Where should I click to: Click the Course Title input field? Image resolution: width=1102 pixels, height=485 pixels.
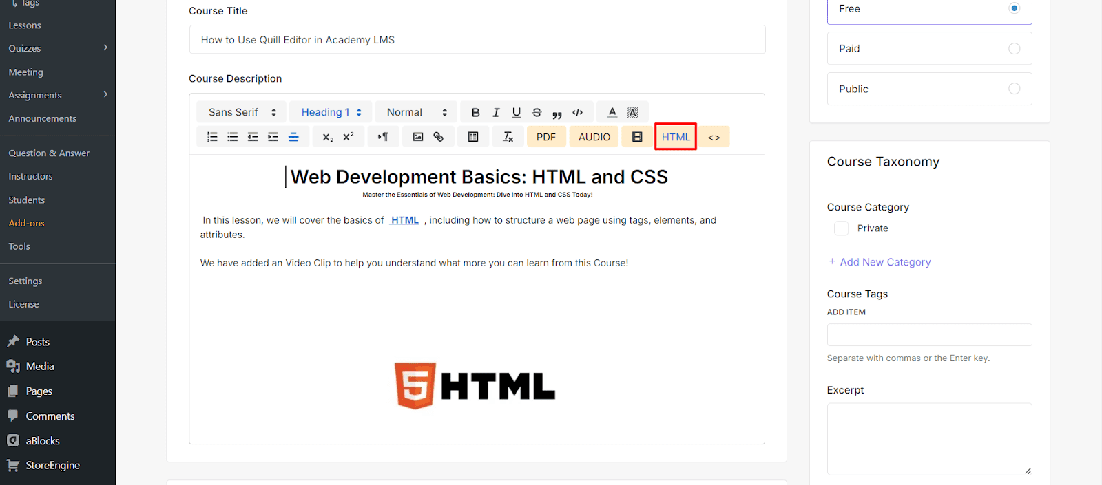pyautogui.click(x=477, y=39)
